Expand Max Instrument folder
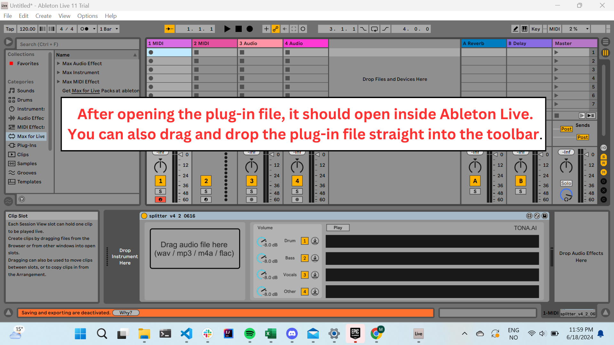The image size is (614, 345). (59, 72)
